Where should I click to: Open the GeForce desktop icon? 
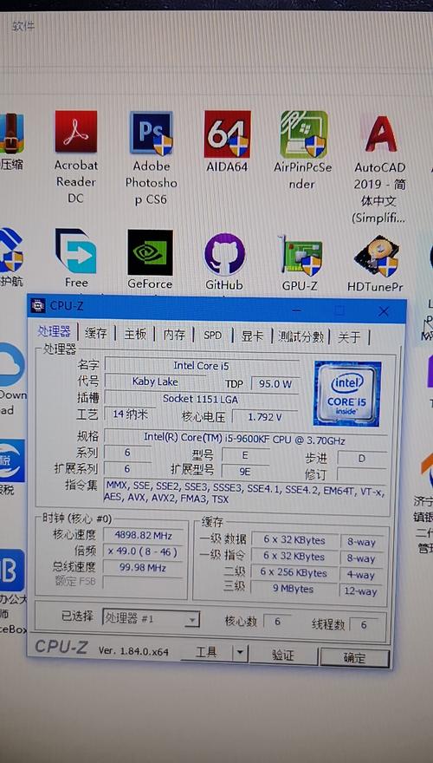150,252
